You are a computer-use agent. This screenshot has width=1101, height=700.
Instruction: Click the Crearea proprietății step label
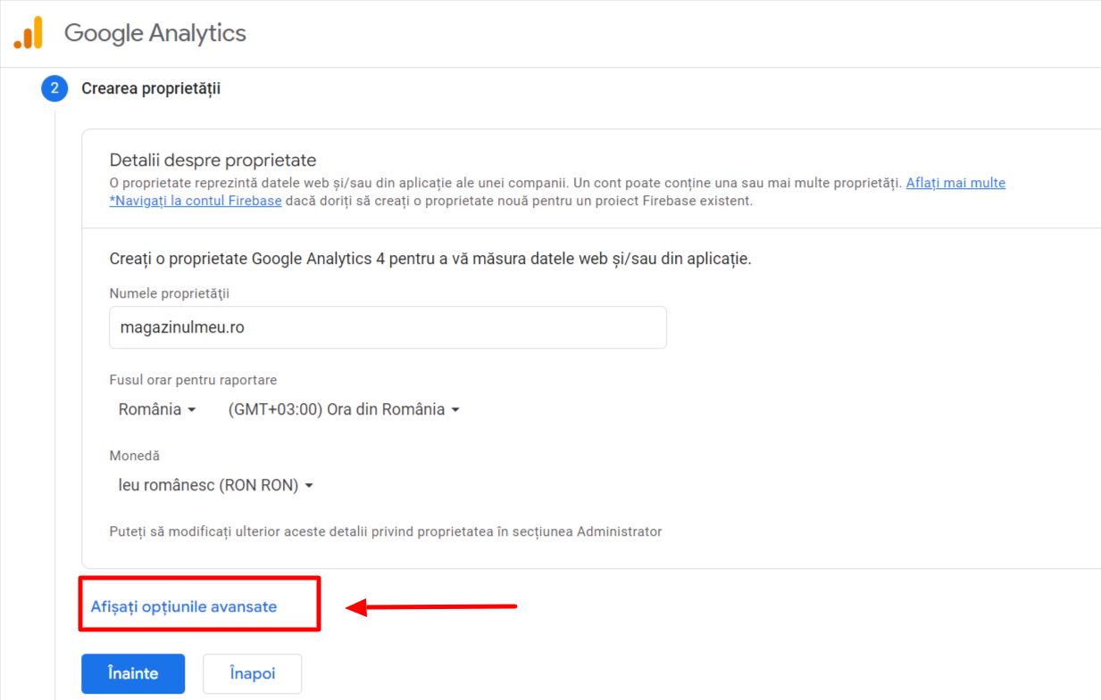150,89
